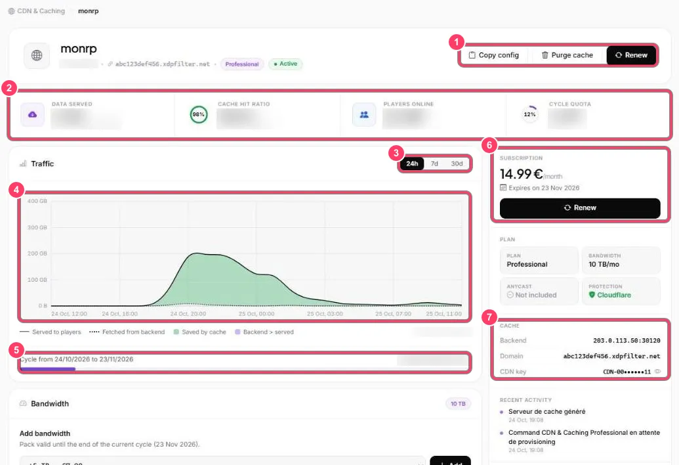Click the bar chart icon beside Traffic
Viewport: 679px width, 465px height.
(23, 164)
